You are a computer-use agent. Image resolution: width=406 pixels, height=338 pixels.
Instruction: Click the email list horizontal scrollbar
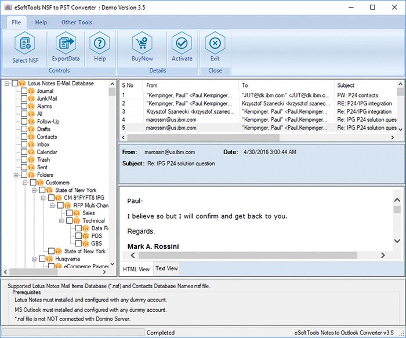203,137
